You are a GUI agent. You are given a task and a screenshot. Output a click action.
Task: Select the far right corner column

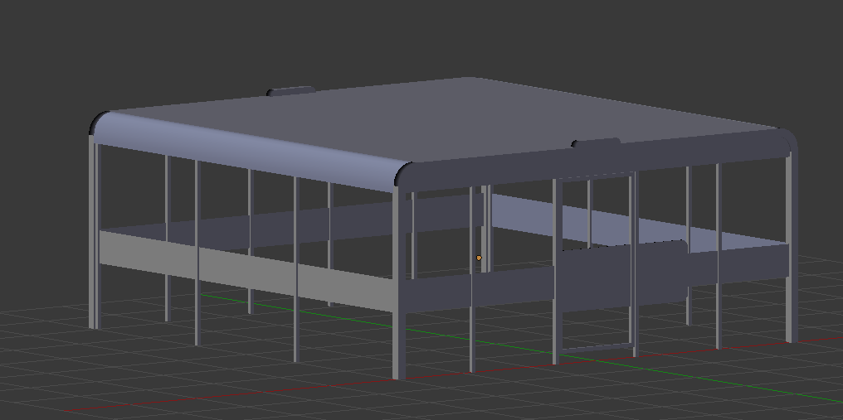[x=791, y=249]
